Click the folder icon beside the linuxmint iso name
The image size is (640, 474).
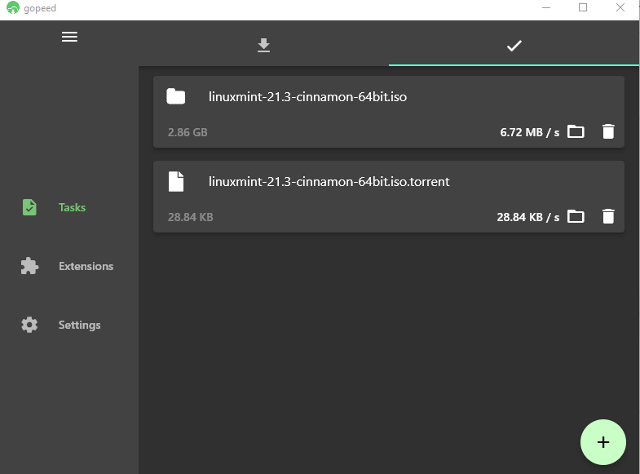click(x=176, y=96)
